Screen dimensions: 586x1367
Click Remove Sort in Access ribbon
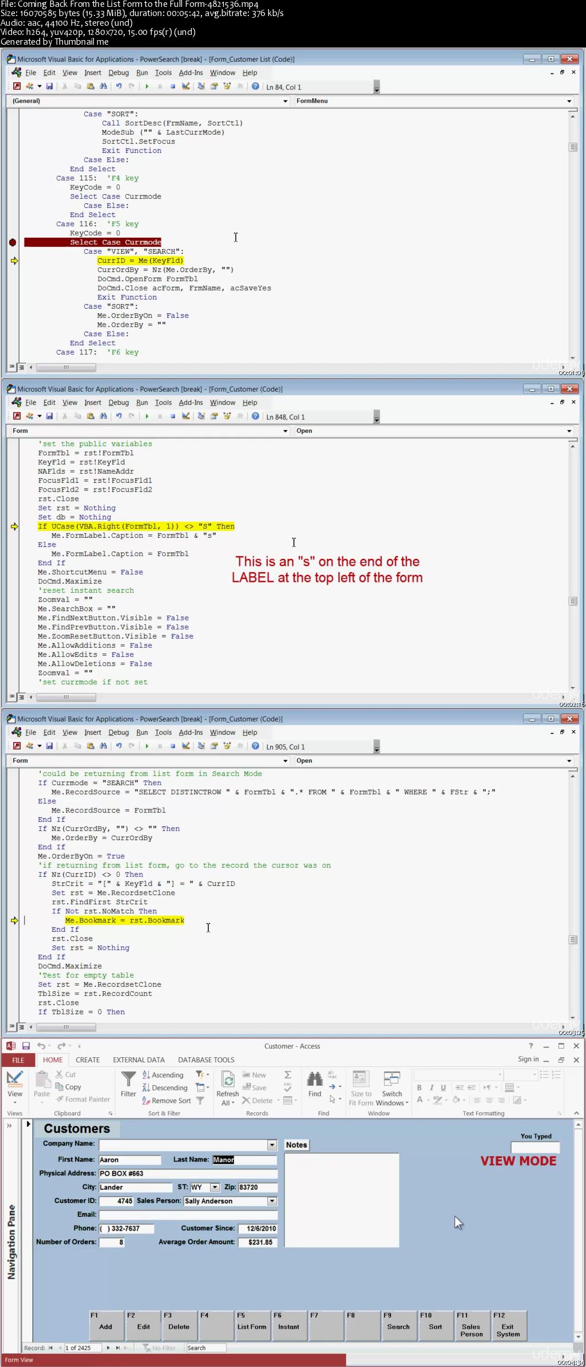click(x=167, y=1100)
